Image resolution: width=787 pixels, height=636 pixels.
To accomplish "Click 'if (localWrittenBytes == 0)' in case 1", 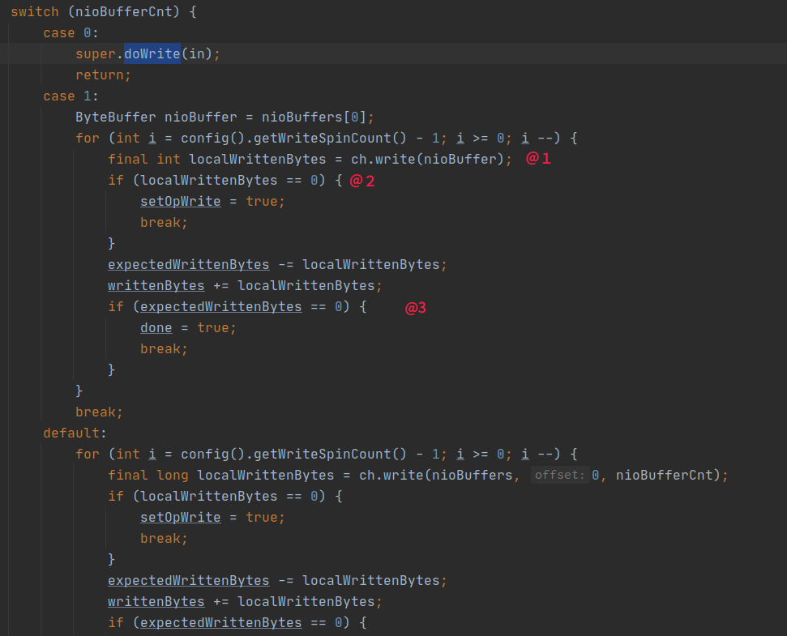I will coord(217,180).
